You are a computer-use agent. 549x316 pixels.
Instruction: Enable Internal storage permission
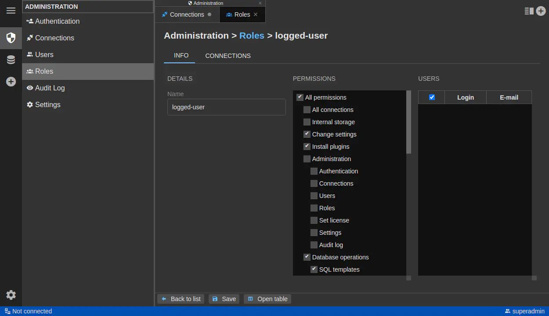click(307, 122)
